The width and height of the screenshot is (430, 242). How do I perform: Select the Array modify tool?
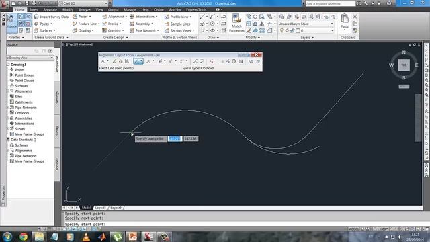pyautogui.click(x=262, y=30)
